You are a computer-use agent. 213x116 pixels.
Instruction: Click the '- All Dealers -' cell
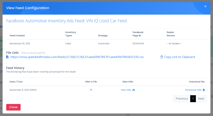(x=174, y=44)
